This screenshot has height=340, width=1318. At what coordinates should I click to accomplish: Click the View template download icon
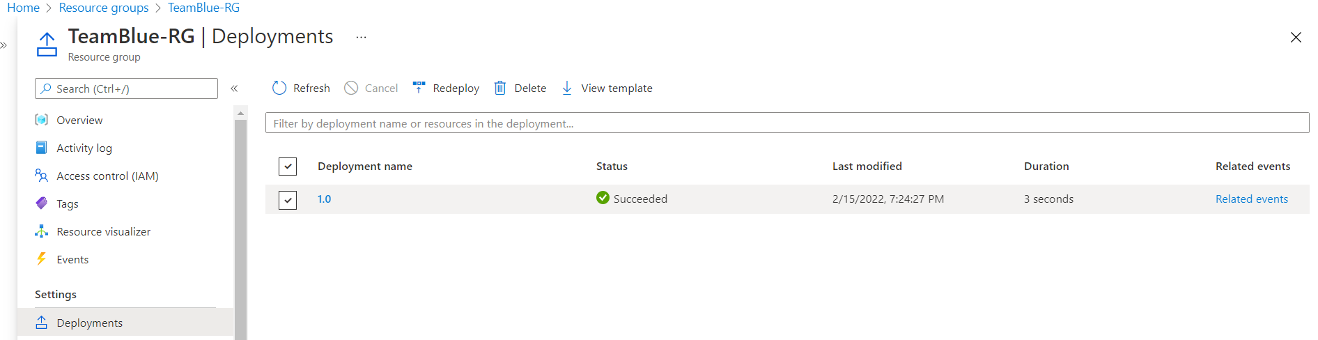pyautogui.click(x=567, y=88)
